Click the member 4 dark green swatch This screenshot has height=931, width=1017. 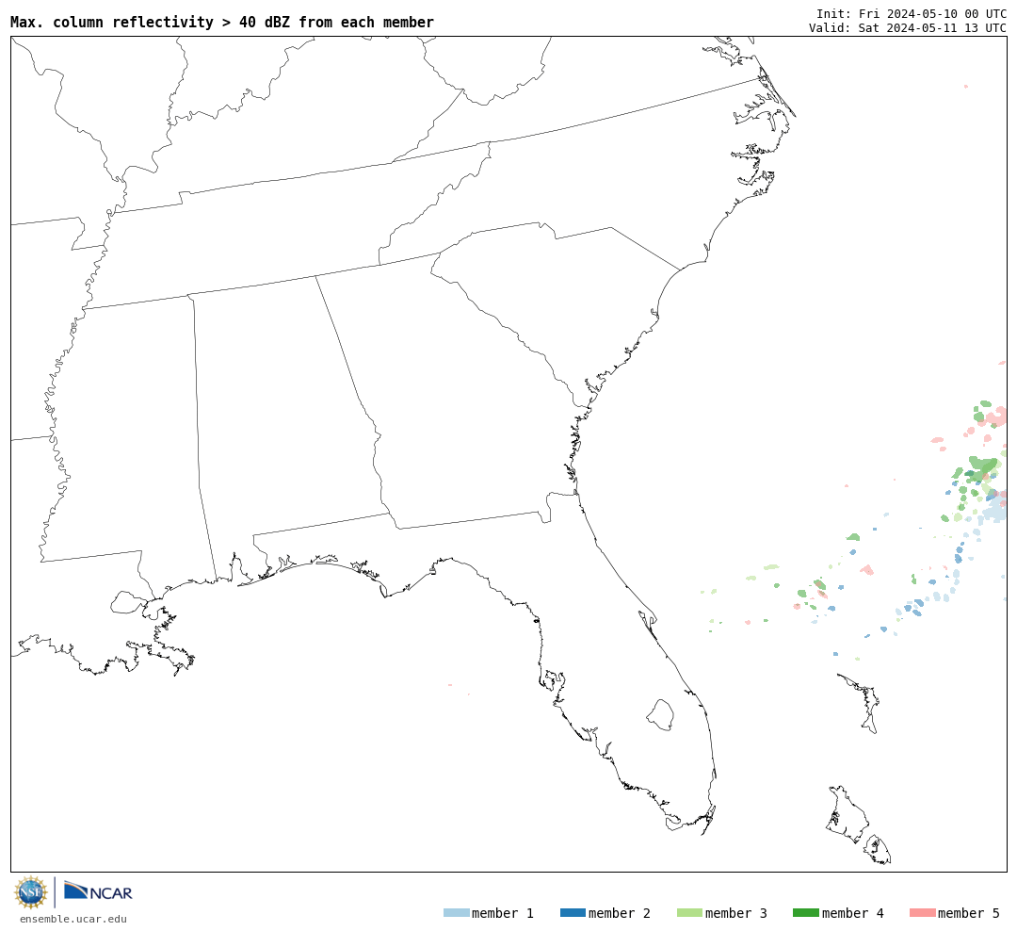click(805, 913)
